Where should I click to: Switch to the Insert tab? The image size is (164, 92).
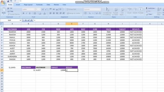(x=18, y=5)
